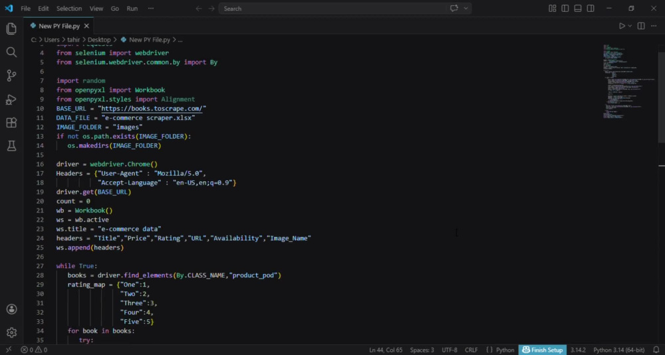Screen dimensions: 665x355
Task: Open the Source Control view
Action: (x=11, y=76)
